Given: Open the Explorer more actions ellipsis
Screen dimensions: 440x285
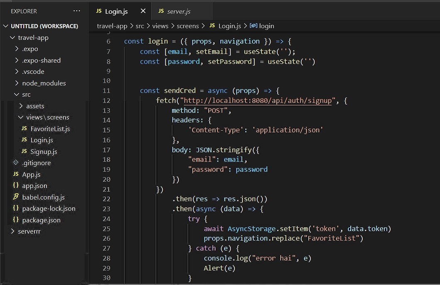Looking at the screenshot, I should tap(77, 11).
